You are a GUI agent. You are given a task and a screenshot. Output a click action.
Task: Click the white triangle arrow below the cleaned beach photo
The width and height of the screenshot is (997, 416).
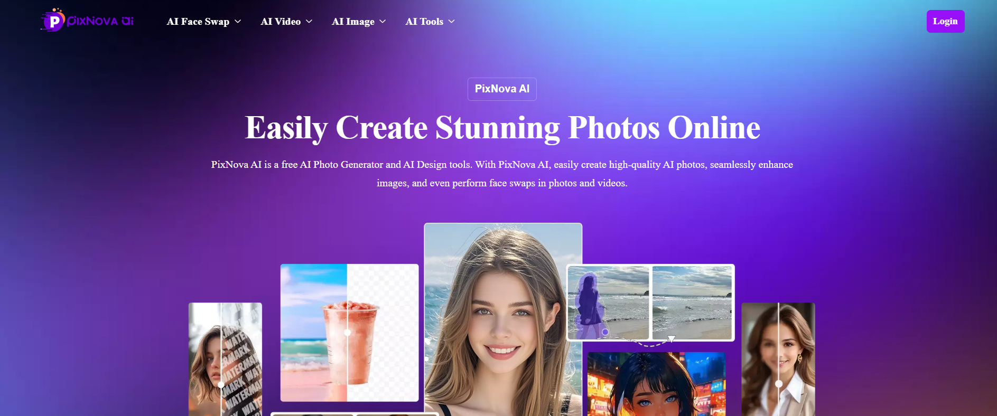671,339
